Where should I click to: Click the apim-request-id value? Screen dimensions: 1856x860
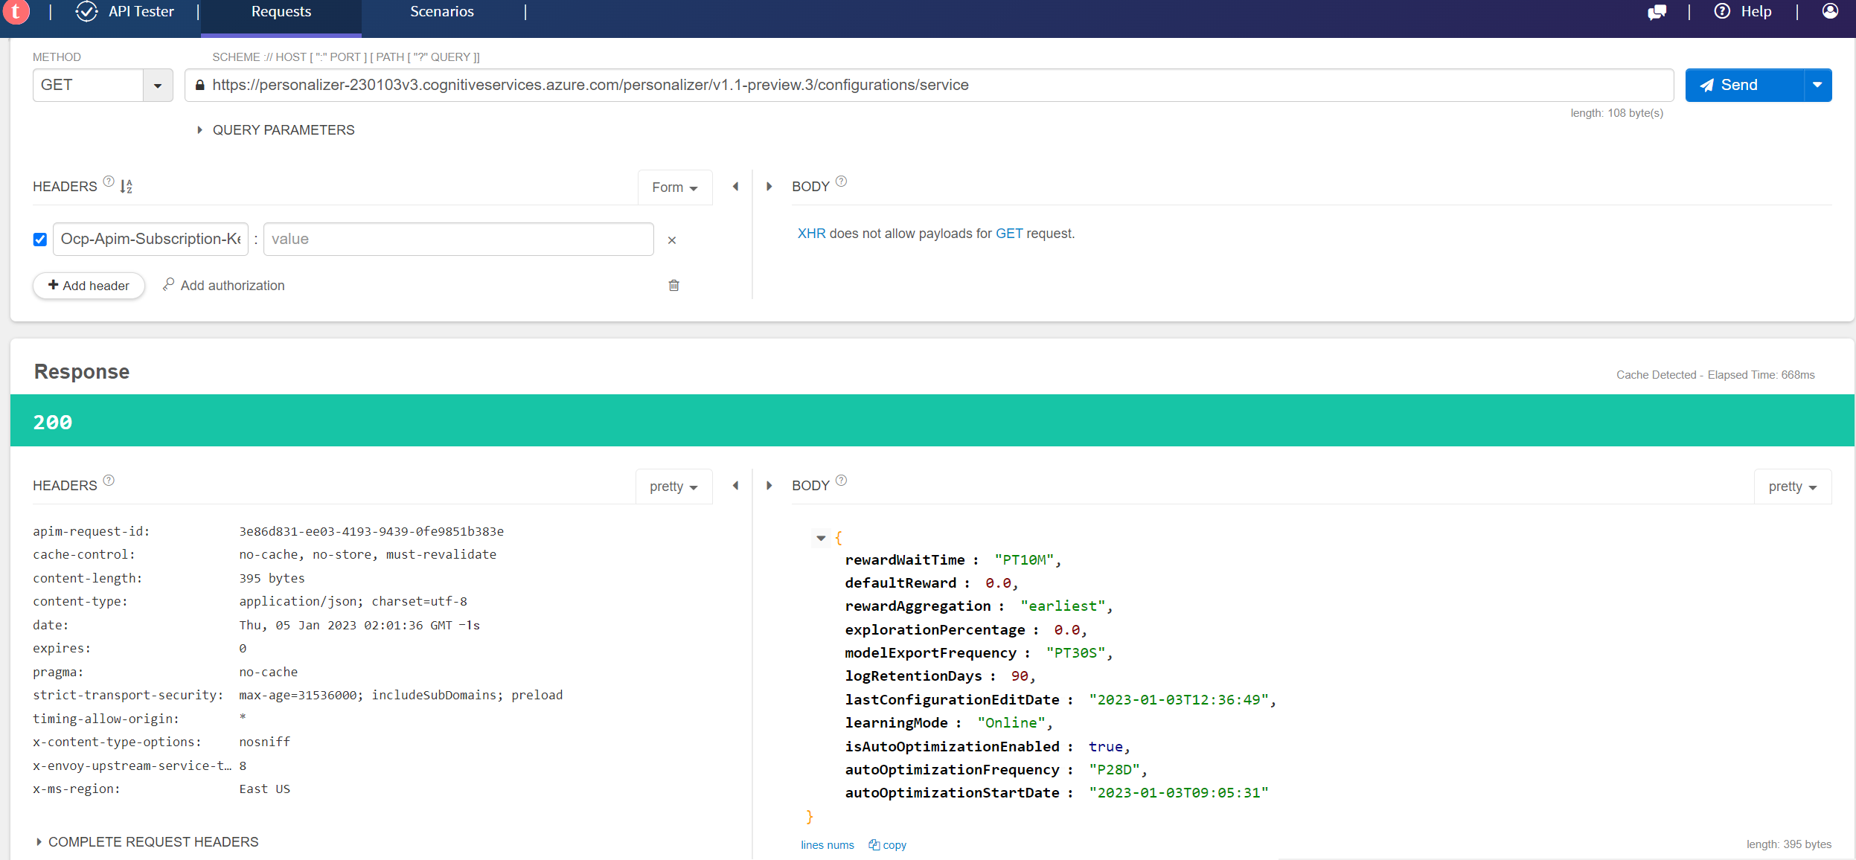[371, 531]
